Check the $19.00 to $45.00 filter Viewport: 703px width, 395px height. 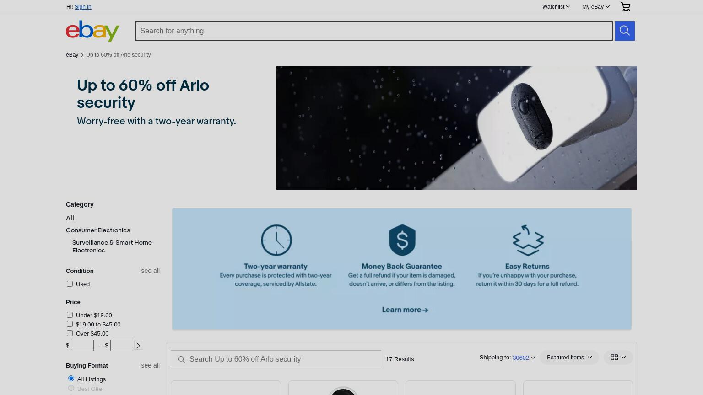(x=70, y=324)
